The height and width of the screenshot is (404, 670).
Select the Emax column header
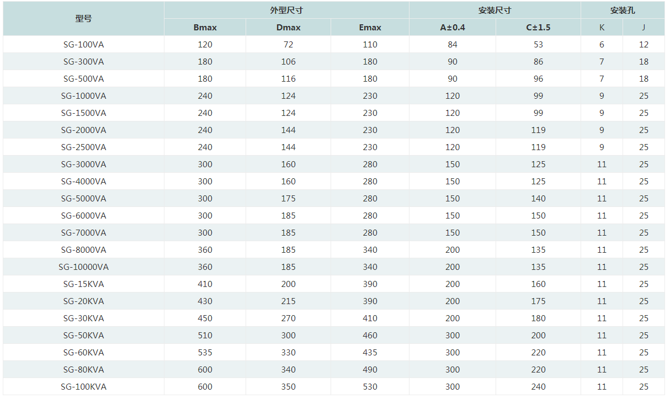370,28
